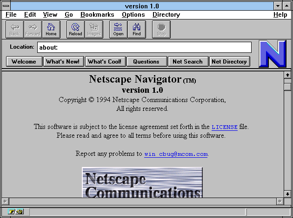Open the Edit menu

pyautogui.click(x=30, y=14)
